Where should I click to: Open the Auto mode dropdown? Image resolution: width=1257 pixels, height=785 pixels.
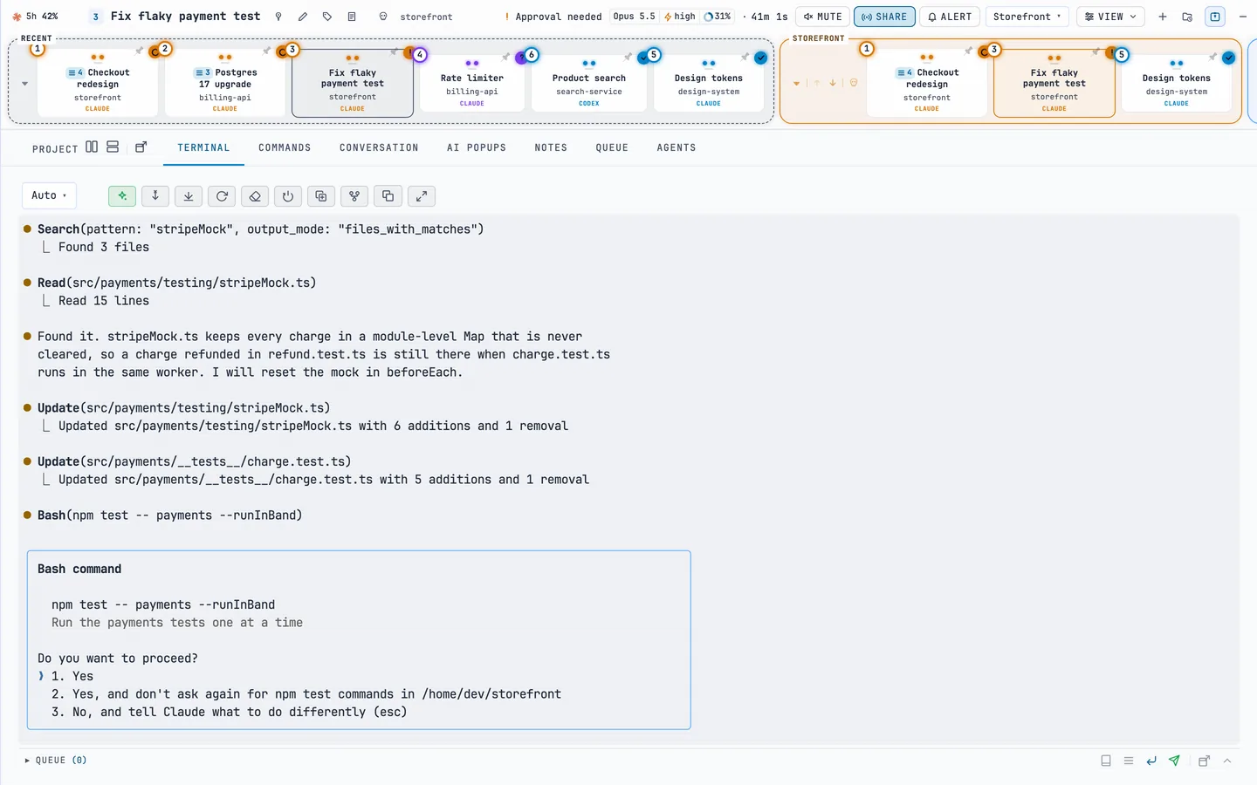tap(49, 195)
